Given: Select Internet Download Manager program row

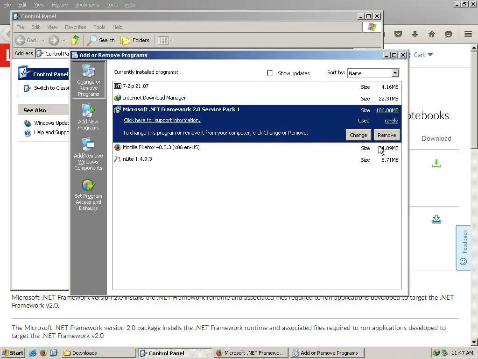Looking at the screenshot, I should click(x=257, y=98).
